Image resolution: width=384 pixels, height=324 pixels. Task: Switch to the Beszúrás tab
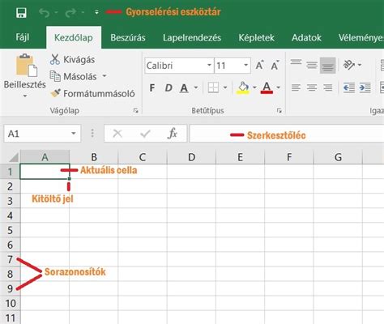click(x=128, y=37)
